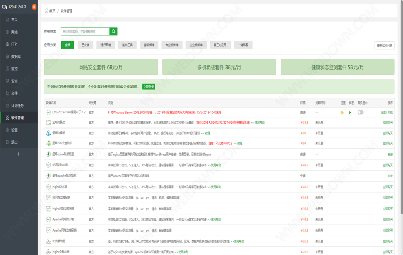
Task: Click the Nginx网站监控报表 chart icon
Action: click(x=48, y=209)
